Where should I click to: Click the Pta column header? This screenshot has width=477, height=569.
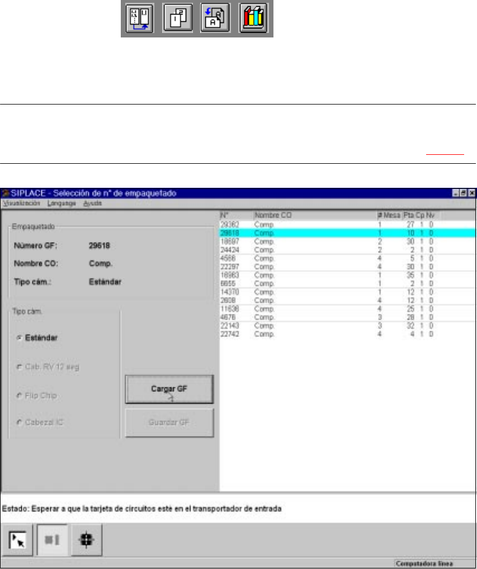click(x=409, y=215)
